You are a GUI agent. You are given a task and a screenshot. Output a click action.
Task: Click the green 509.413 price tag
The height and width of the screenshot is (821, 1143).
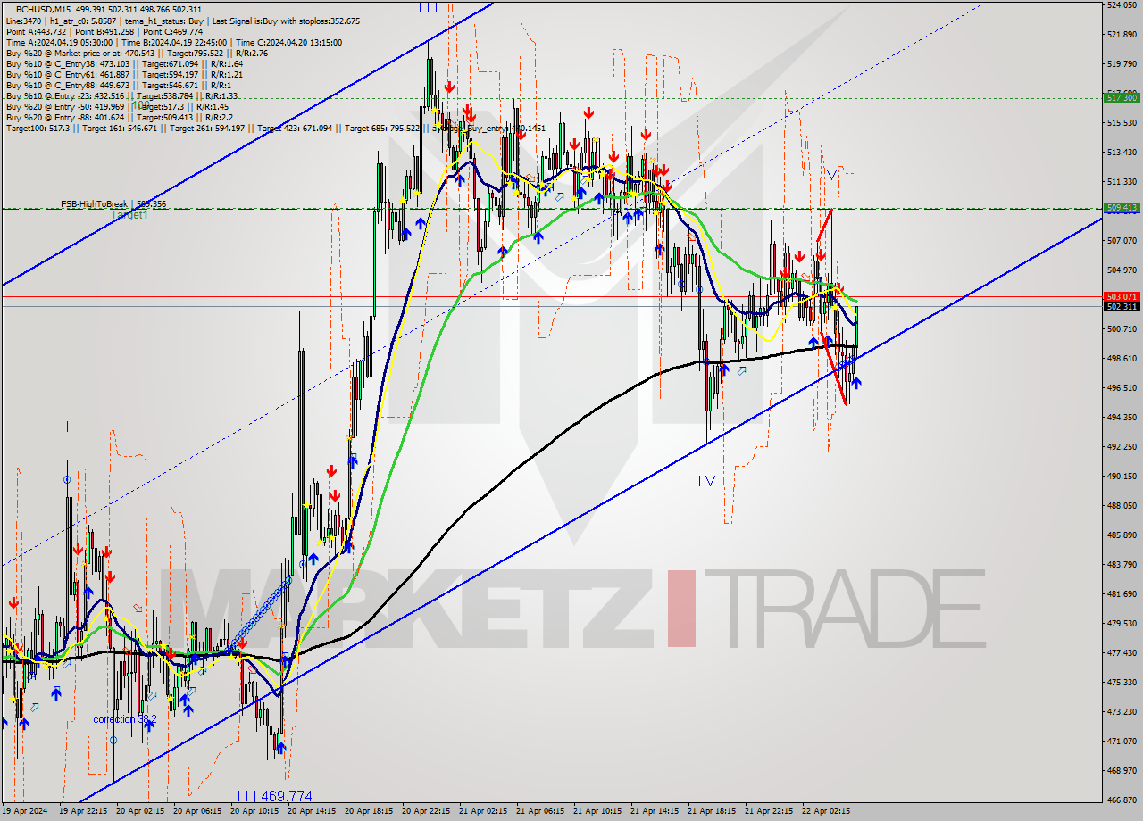1121,208
